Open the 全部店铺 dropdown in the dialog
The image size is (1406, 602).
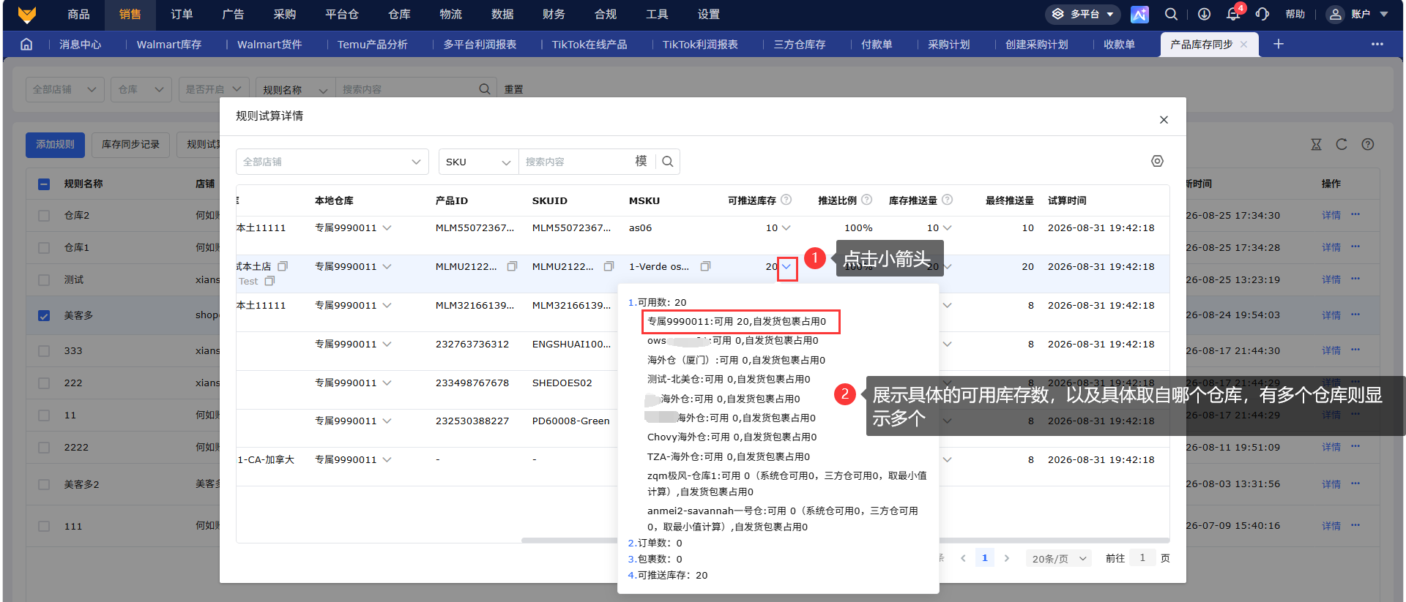click(332, 162)
